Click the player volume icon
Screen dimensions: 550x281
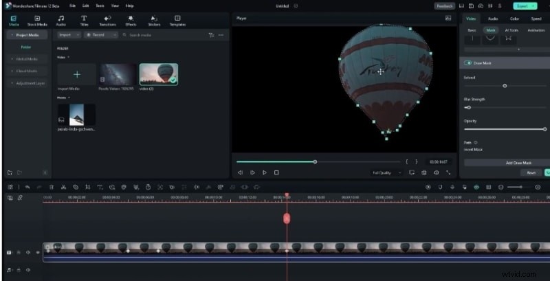click(436, 172)
